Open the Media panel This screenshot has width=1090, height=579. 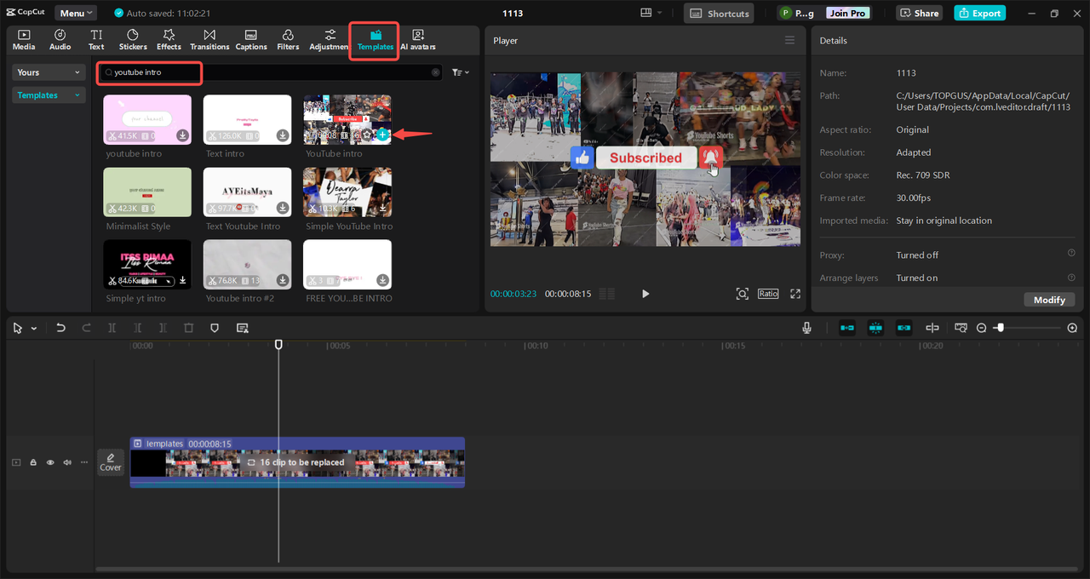click(24, 39)
